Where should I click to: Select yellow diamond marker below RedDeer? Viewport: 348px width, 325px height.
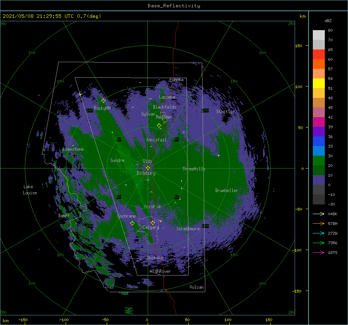point(159,126)
